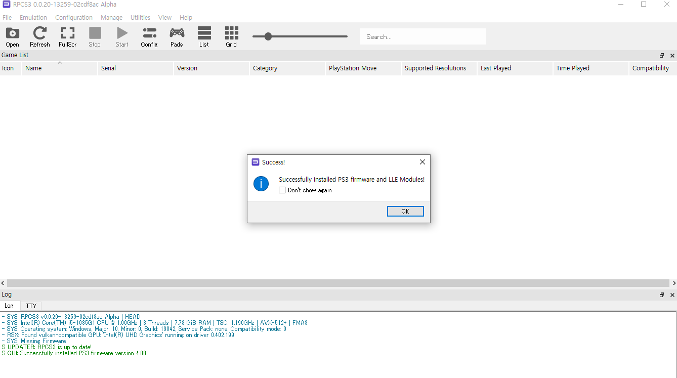Open the Config settings icon
This screenshot has width=677, height=378.
(x=149, y=37)
